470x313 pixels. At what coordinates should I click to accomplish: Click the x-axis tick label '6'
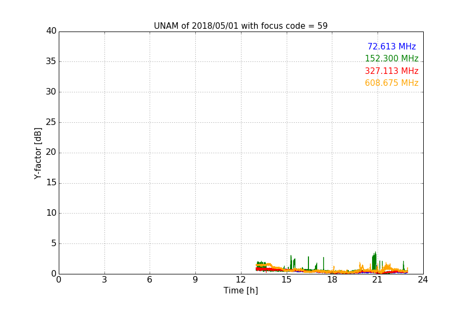pos(150,280)
